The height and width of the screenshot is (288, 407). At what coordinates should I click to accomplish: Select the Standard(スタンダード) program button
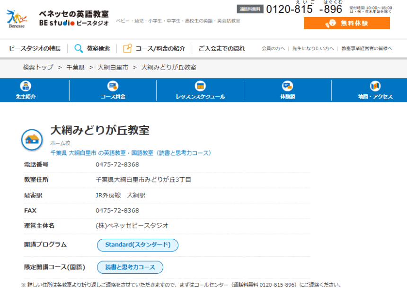pyautogui.click(x=138, y=245)
